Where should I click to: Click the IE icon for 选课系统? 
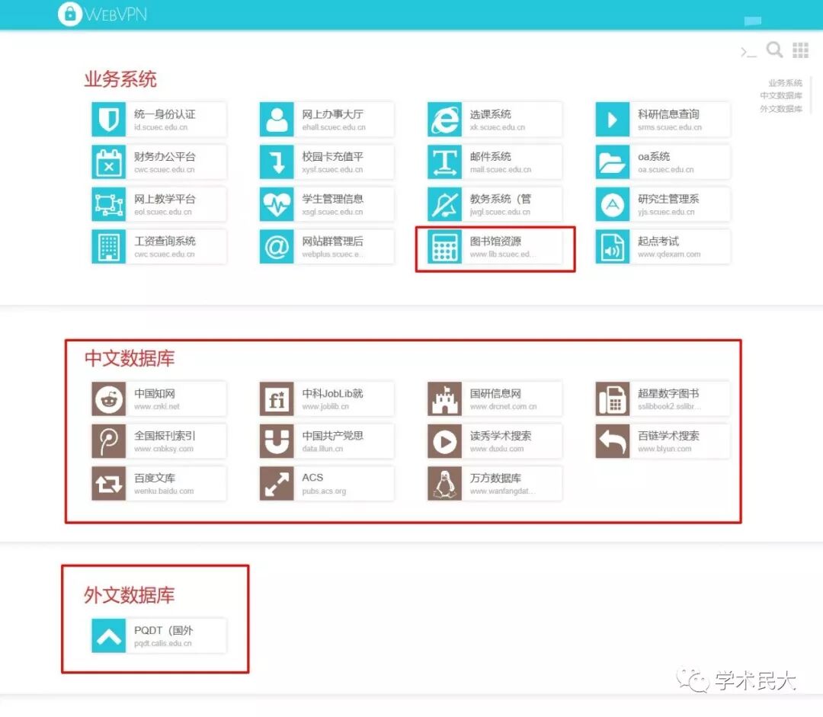[444, 119]
